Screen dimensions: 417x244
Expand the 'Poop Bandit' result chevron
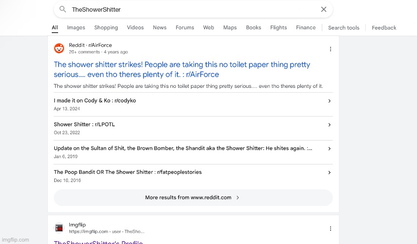330,173
